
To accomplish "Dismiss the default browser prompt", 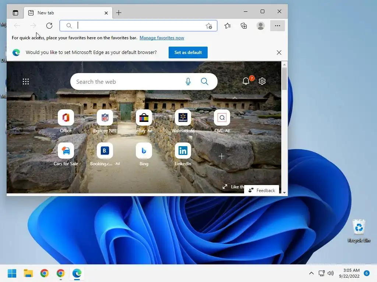I will point(279,53).
